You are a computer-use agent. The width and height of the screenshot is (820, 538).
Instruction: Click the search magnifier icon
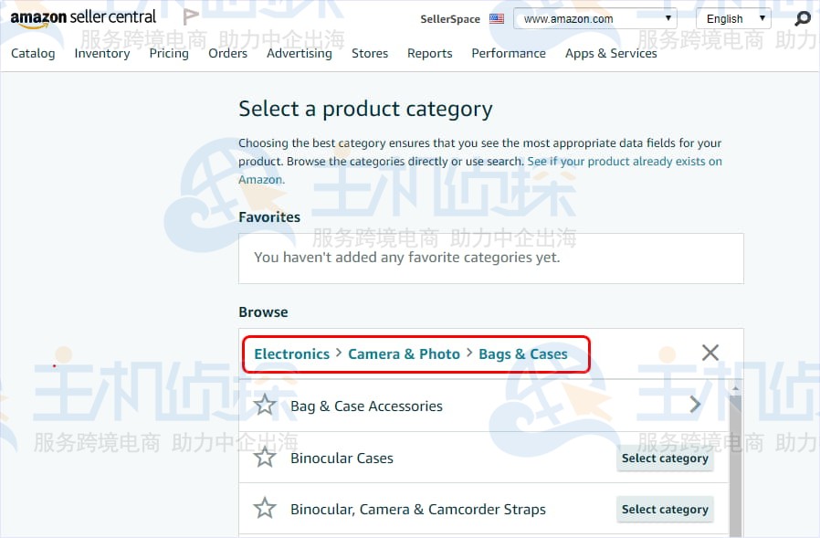[802, 18]
